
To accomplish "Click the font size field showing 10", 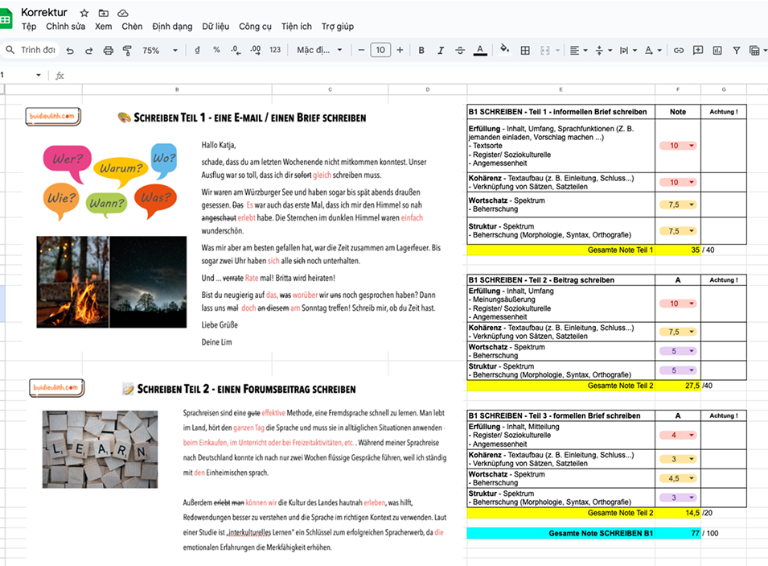I will click(x=380, y=50).
